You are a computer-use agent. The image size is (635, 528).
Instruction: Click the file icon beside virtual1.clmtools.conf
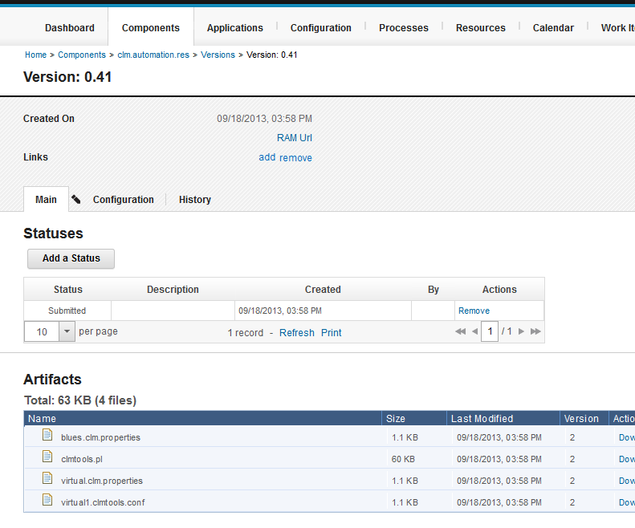pos(47,502)
